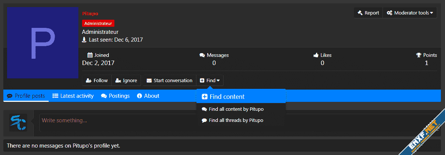This screenshot has height=155, width=445.
Task: Collapse the Find dropdown menu
Action: pyautogui.click(x=210, y=80)
